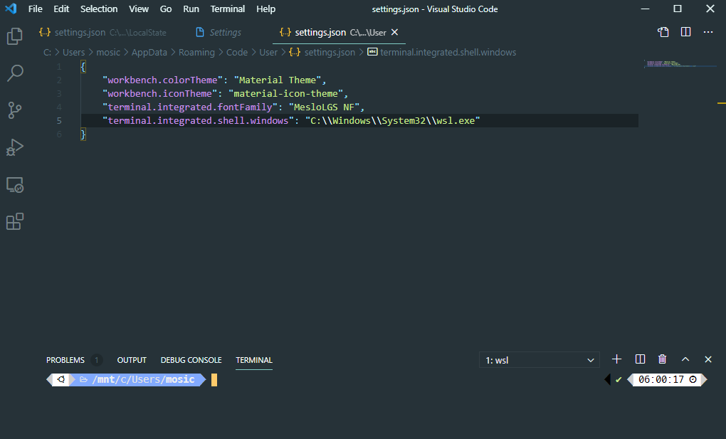
Task: Click the terminal.integrated.shell.windows key in editor
Action: (198, 120)
